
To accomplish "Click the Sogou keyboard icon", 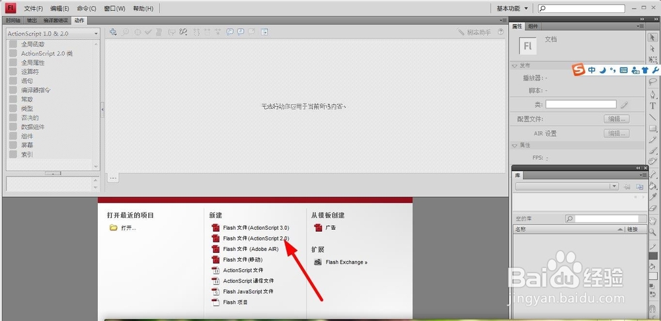I will [x=623, y=70].
